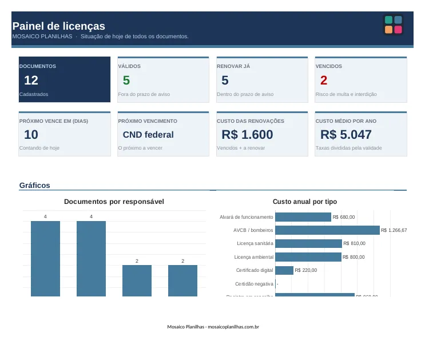Viewport: 425px width, 341px height.
Task: Click the 'R$ 810,00' data label
Action: [354, 243]
